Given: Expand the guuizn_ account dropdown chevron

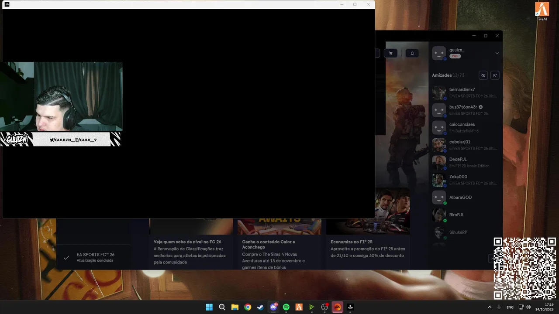Looking at the screenshot, I should pyautogui.click(x=497, y=53).
